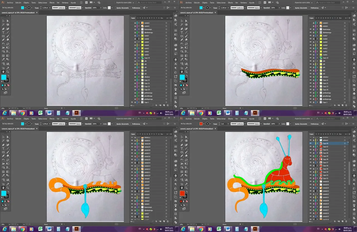This screenshot has width=357, height=232.
Task: Open the Seleccionar menu in the pencil-sketch-only window
Action: pos(42,3)
